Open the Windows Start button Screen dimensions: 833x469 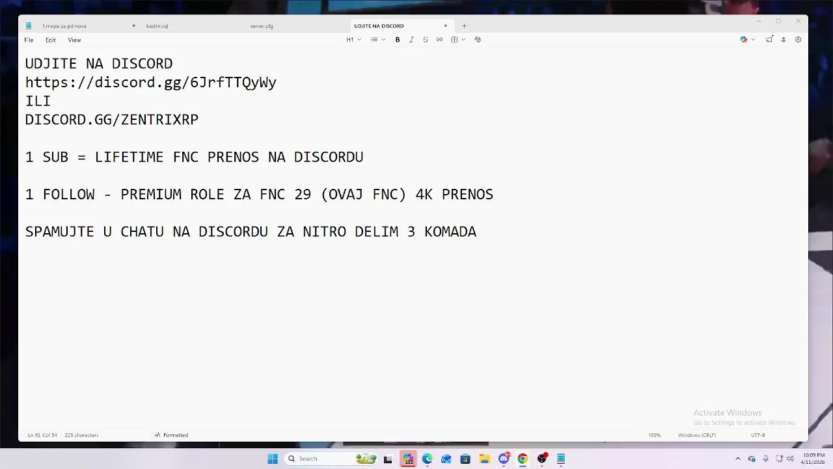coord(273,459)
